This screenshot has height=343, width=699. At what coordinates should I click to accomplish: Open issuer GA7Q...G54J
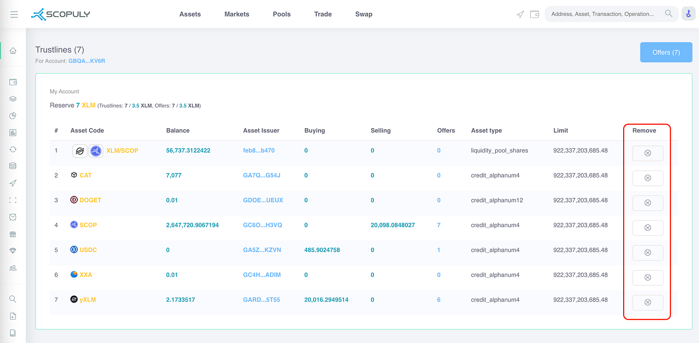coord(262,175)
